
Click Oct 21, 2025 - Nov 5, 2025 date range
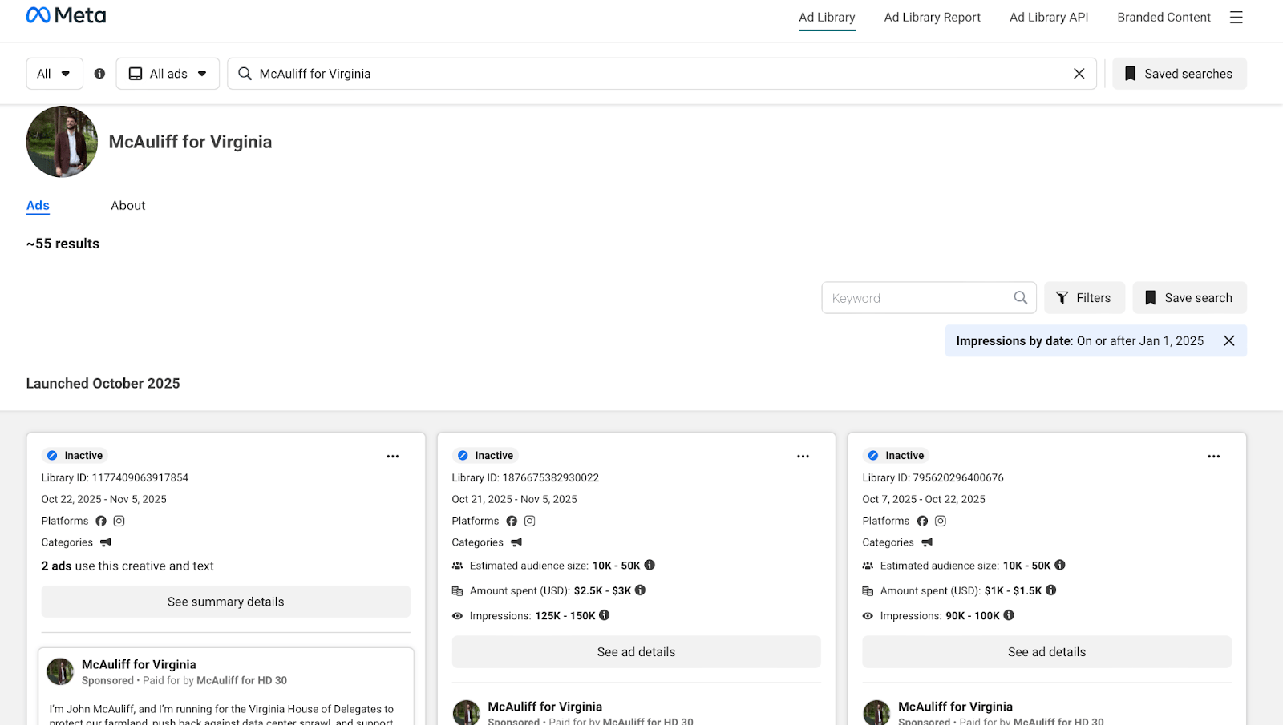[x=514, y=499]
